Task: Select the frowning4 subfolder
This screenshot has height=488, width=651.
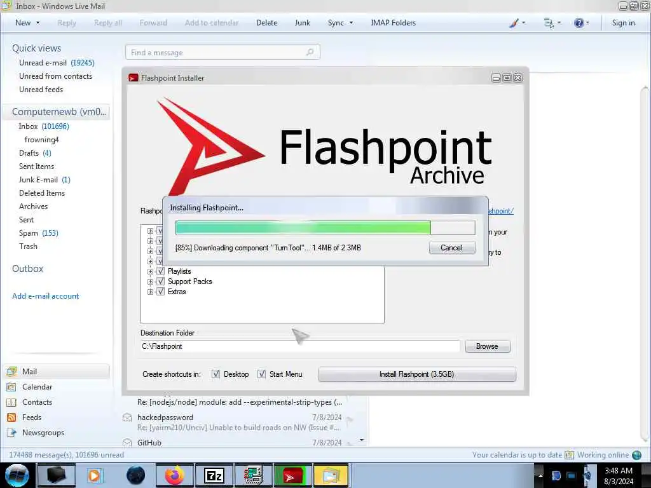Action: coord(41,139)
